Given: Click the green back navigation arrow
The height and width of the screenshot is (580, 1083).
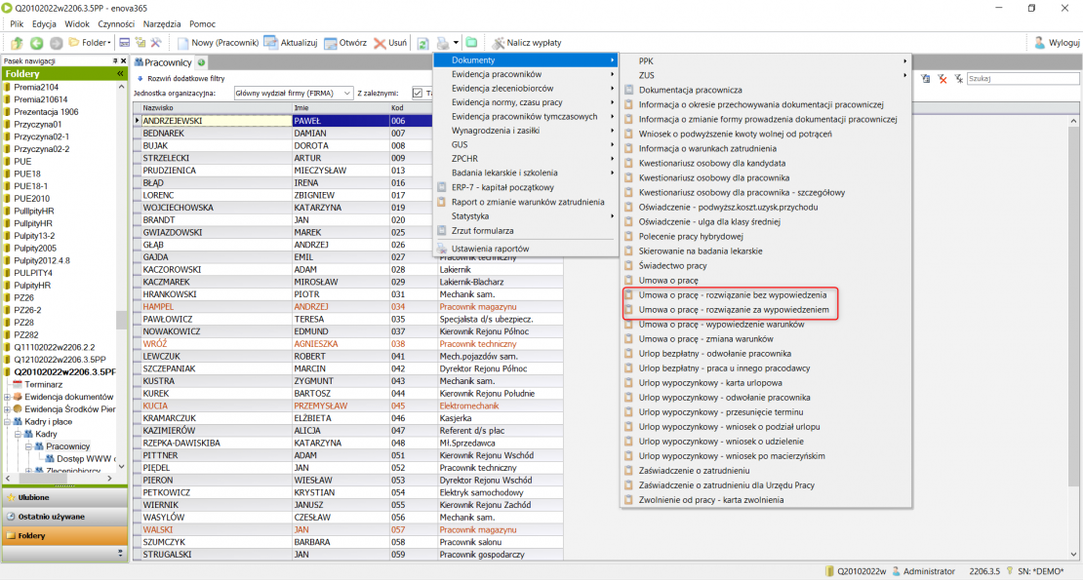Looking at the screenshot, I should point(36,43).
